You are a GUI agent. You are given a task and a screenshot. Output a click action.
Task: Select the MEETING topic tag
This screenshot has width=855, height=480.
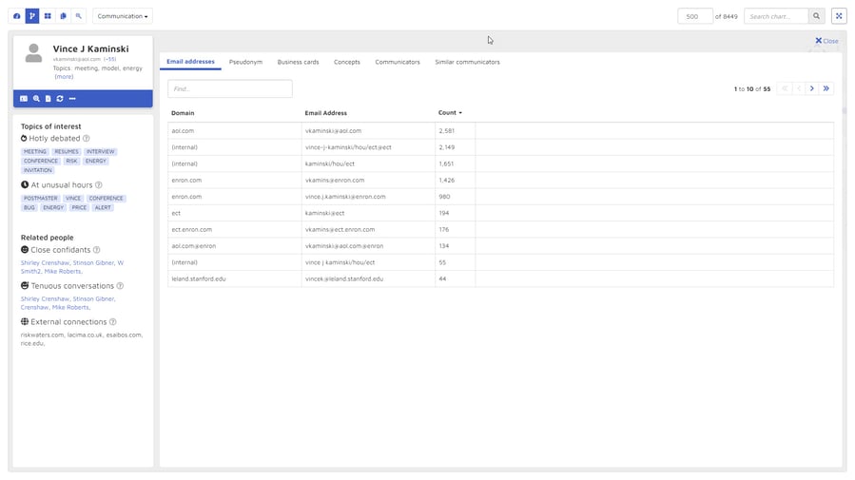coord(35,151)
